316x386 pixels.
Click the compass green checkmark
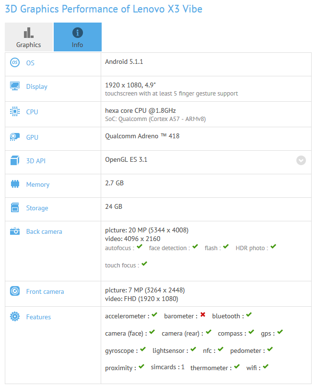point(251,332)
